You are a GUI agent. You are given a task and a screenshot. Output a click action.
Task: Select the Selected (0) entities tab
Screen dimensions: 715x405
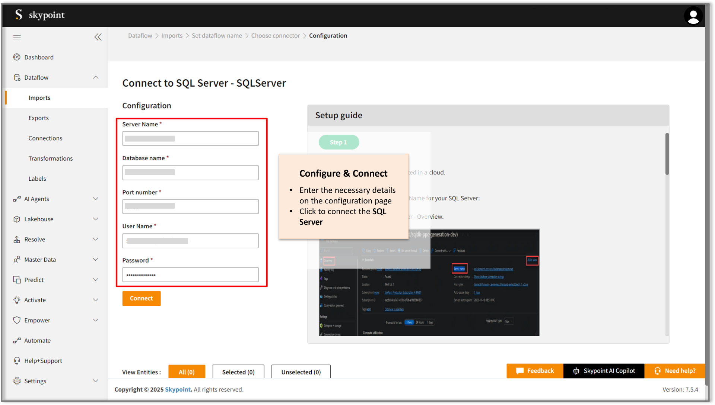point(238,372)
